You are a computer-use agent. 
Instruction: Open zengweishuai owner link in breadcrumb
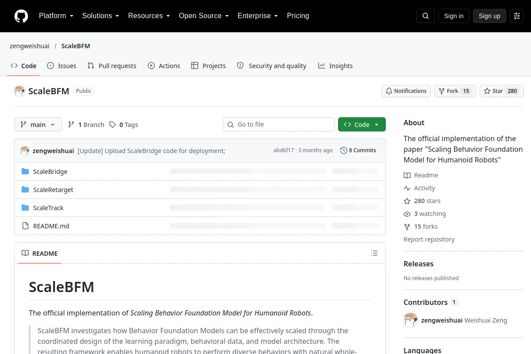[30, 46]
